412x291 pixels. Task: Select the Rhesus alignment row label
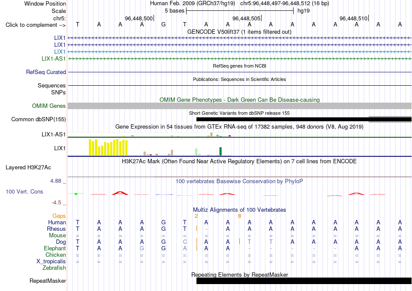56,229
